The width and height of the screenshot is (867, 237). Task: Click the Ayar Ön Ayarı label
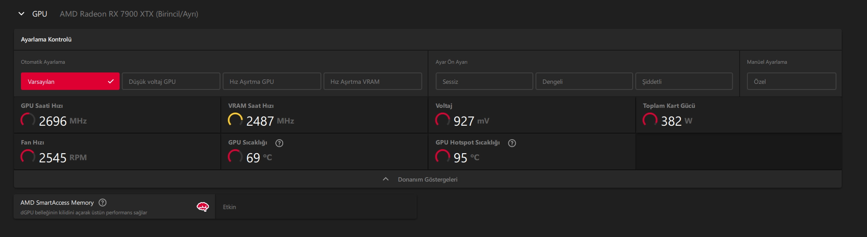click(x=451, y=62)
